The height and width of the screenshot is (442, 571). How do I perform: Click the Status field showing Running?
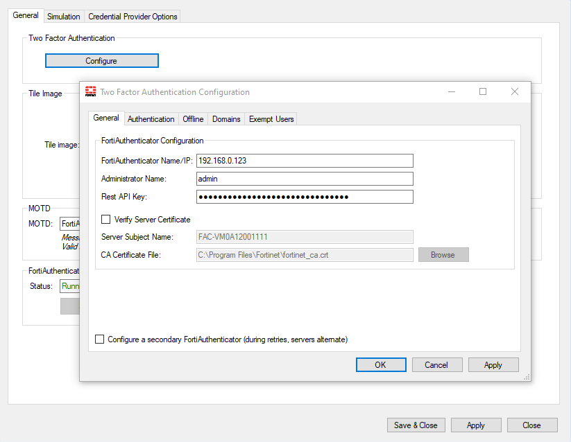pyautogui.click(x=70, y=286)
